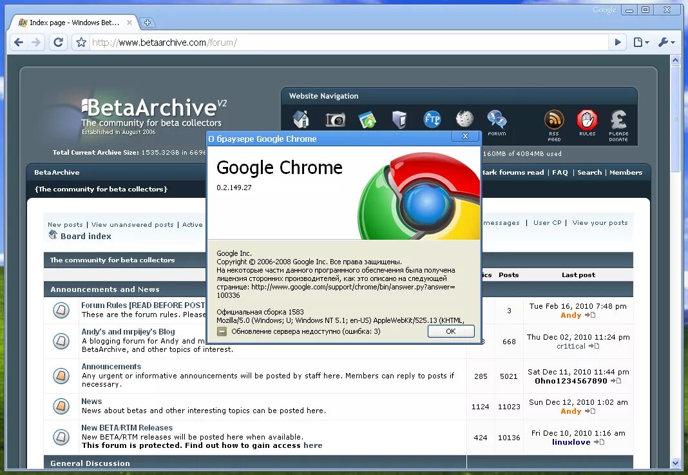Viewport: 688px width, 475px height.
Task: Click the update status icon in About dialog
Action: 222,331
